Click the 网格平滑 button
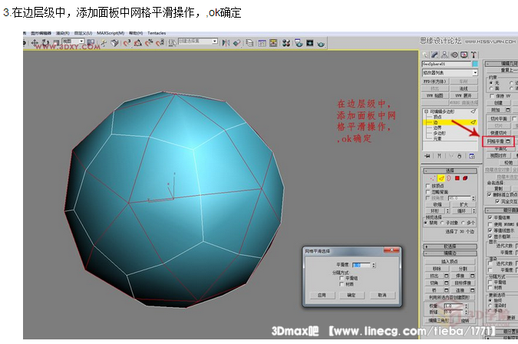This screenshot has width=518, height=344. coord(496,141)
